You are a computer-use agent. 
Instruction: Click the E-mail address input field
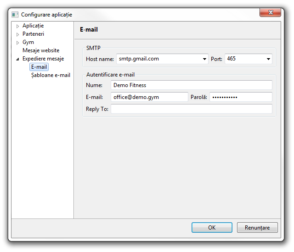(149, 97)
